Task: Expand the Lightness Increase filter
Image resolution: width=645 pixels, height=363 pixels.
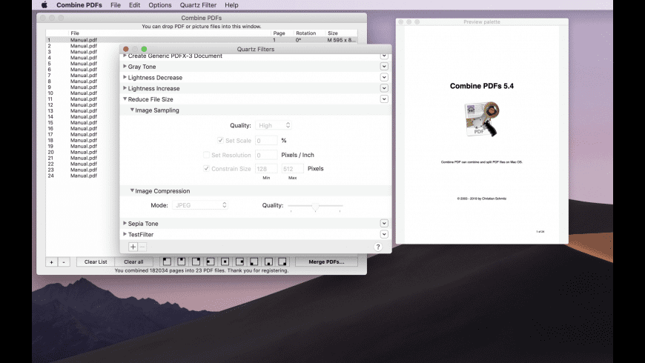Action: [x=125, y=88]
